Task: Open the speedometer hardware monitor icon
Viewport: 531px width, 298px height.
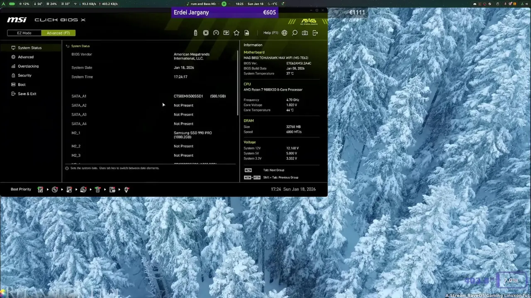Action: coord(216,33)
